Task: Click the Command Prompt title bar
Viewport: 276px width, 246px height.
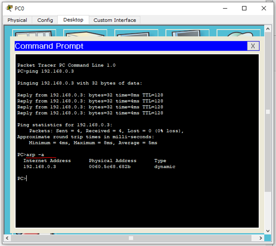Action: (131, 46)
